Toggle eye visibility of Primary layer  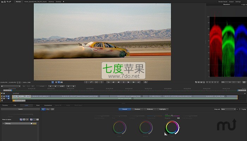pyautogui.click(x=3, y=123)
